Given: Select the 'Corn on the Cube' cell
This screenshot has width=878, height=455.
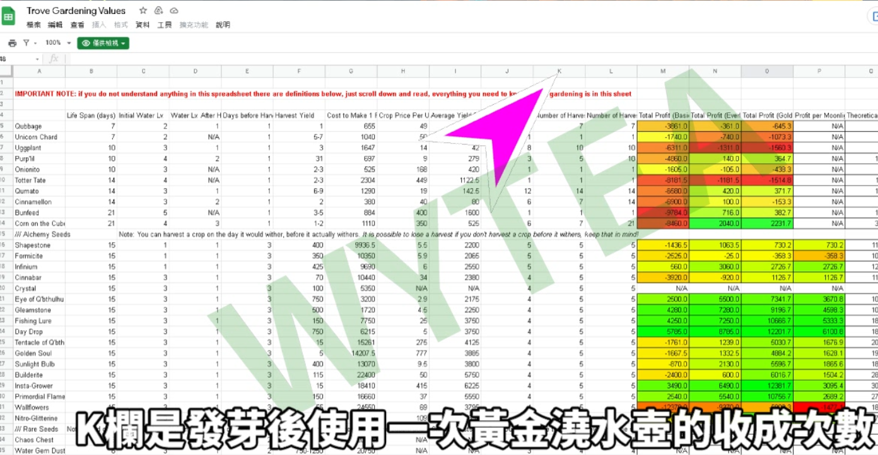Looking at the screenshot, I should [39, 223].
